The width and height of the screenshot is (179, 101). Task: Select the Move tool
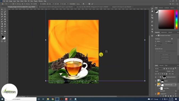pyautogui.click(x=2, y=9)
